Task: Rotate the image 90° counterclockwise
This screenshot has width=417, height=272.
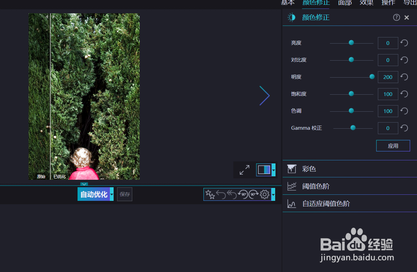Action: [x=243, y=194]
